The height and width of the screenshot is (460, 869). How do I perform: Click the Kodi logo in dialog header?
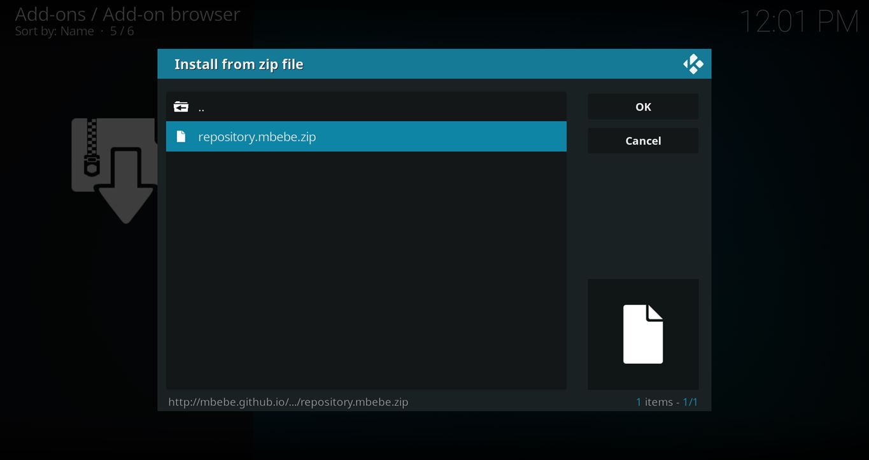coord(693,64)
